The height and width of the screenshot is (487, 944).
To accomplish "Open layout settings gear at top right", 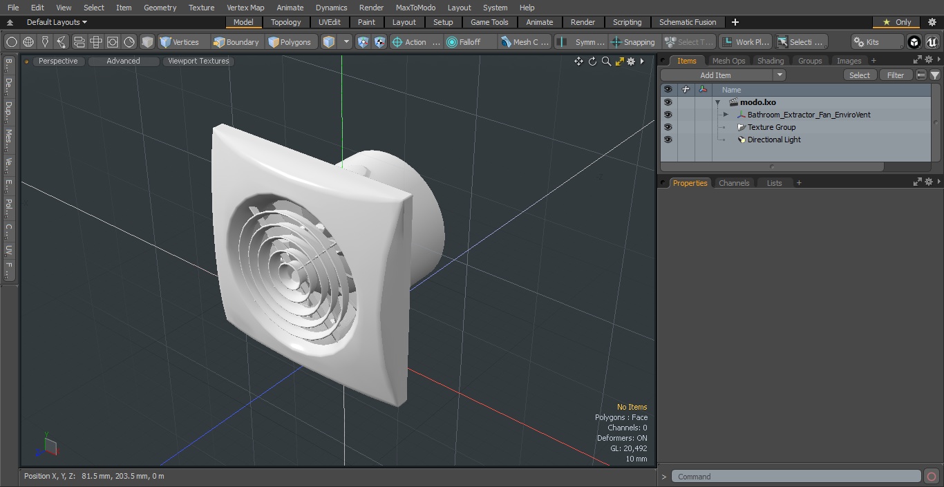I will (x=932, y=22).
